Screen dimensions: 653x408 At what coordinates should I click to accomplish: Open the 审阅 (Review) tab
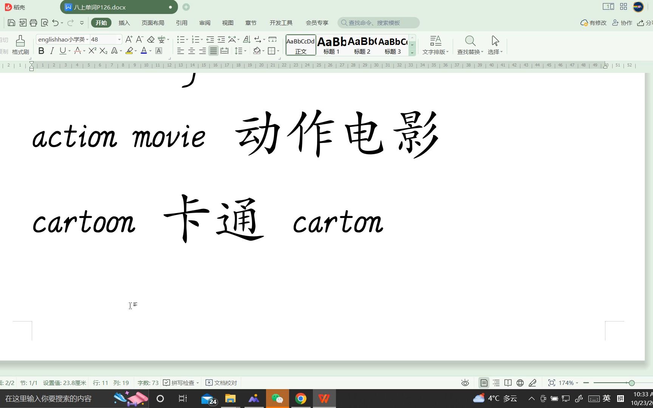click(205, 23)
